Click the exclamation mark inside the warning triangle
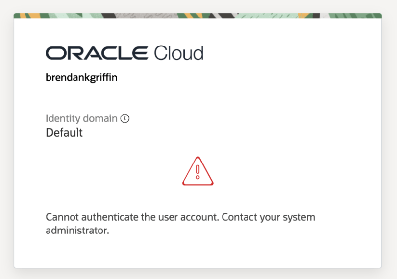 [198, 171]
